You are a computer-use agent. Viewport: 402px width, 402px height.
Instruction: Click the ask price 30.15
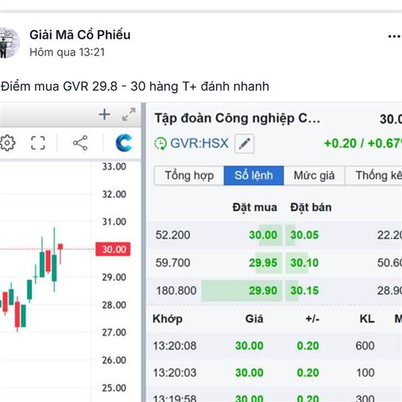click(304, 291)
